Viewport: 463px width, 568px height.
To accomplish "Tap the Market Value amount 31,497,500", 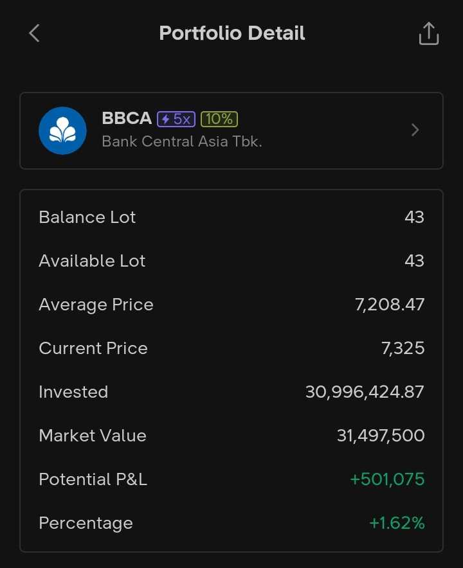I will click(x=381, y=436).
